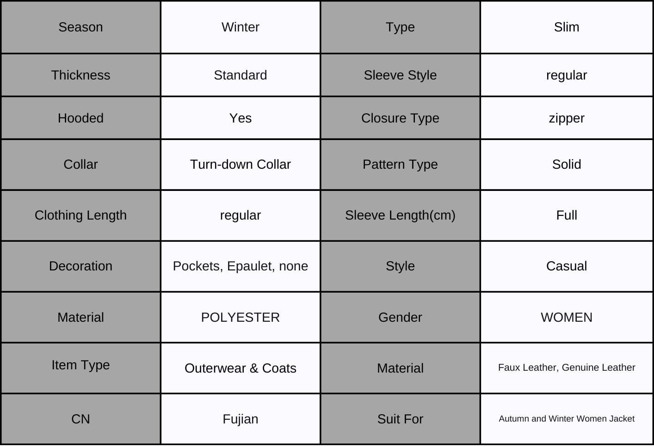Select the Turn-down Collar cell
Screen dimensions: 654x447
click(240, 164)
